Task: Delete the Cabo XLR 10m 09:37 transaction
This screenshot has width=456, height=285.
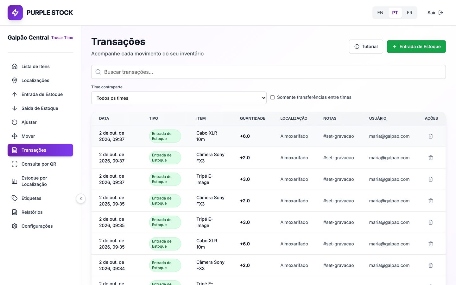Action: coord(431,136)
